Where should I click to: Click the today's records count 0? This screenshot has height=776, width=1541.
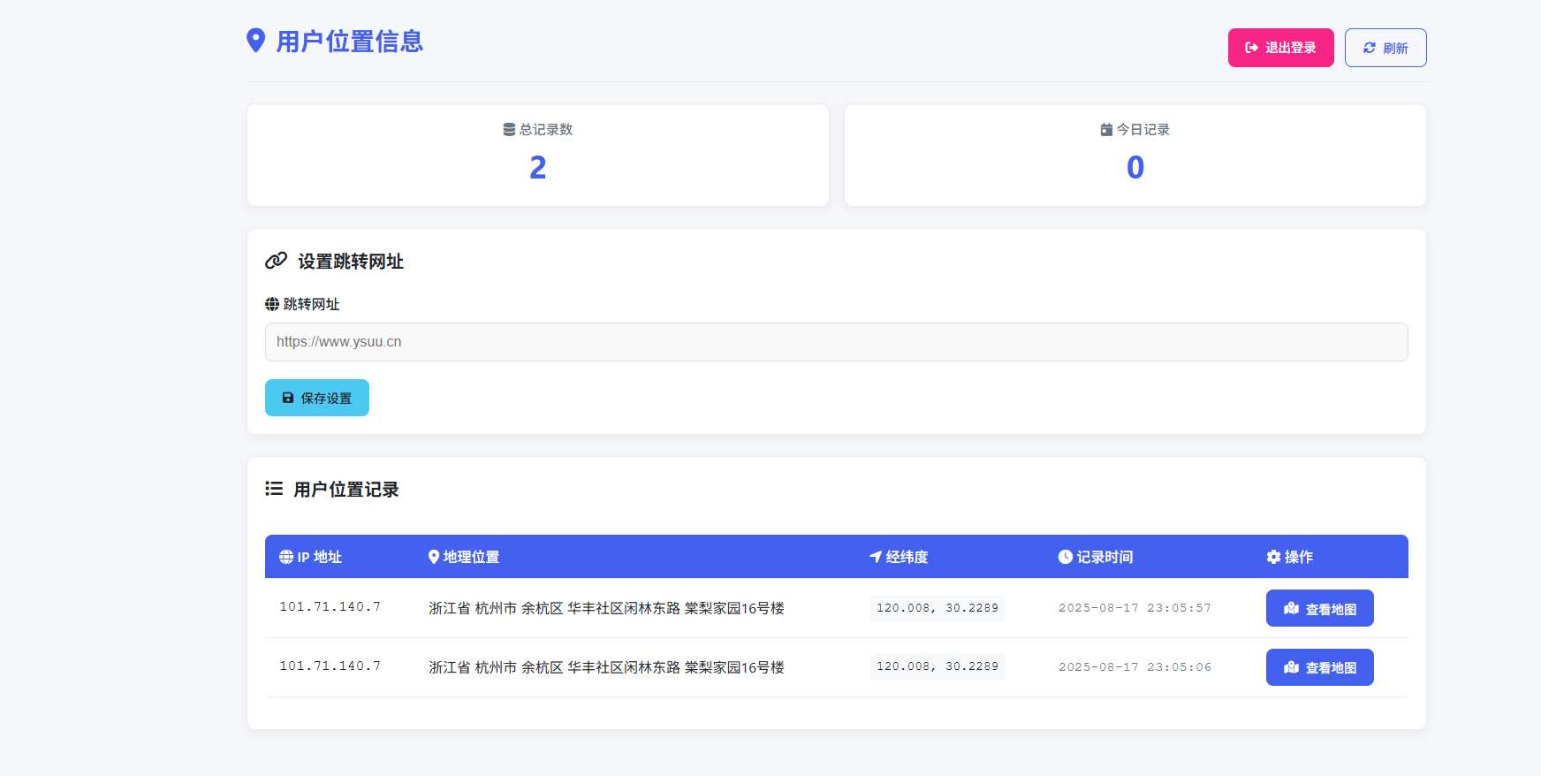click(1135, 167)
